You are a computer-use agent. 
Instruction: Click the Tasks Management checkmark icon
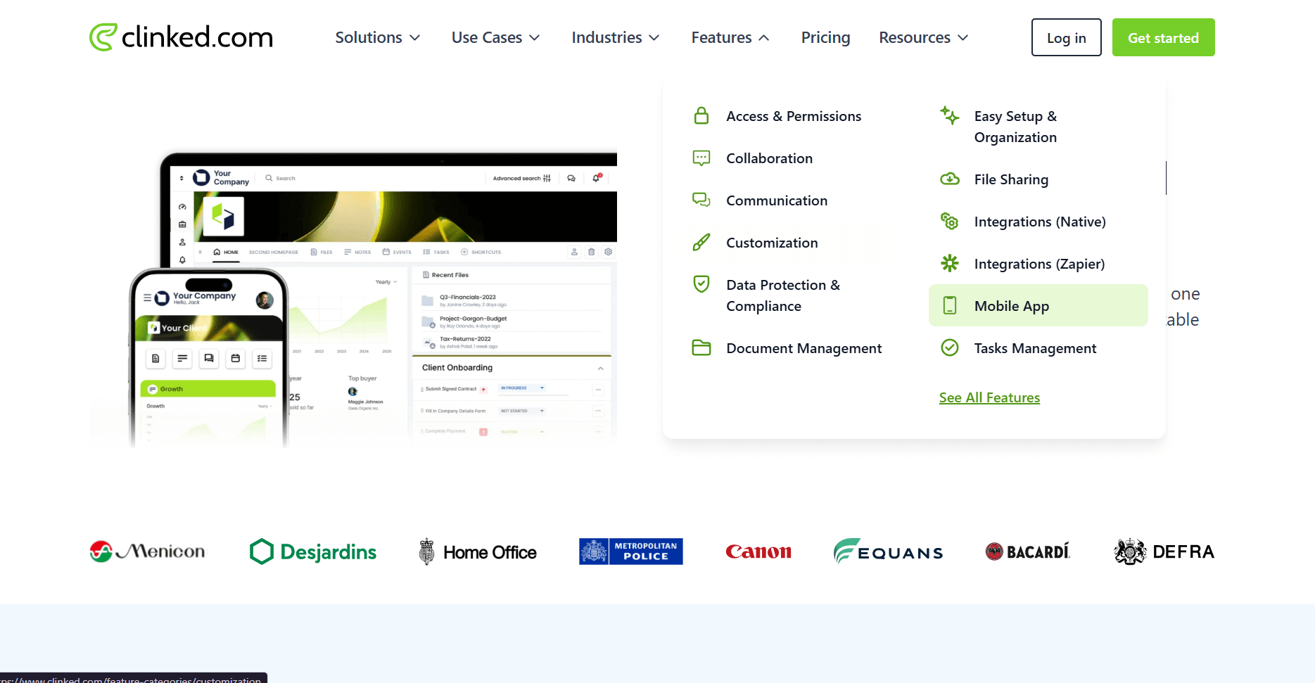[x=950, y=347]
